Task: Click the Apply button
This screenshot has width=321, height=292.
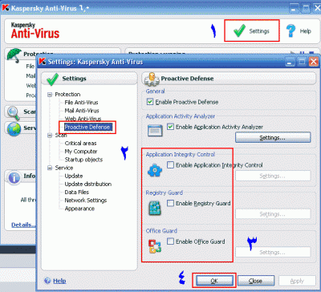Action: (297, 281)
